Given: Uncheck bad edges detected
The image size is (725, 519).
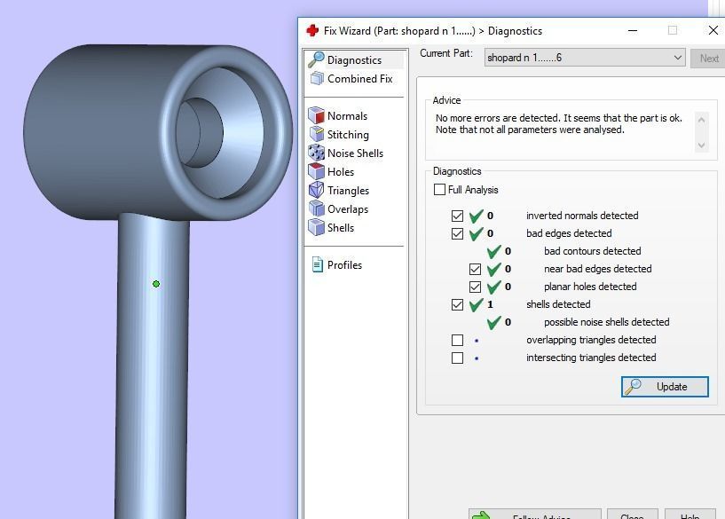Looking at the screenshot, I should click(x=457, y=234).
